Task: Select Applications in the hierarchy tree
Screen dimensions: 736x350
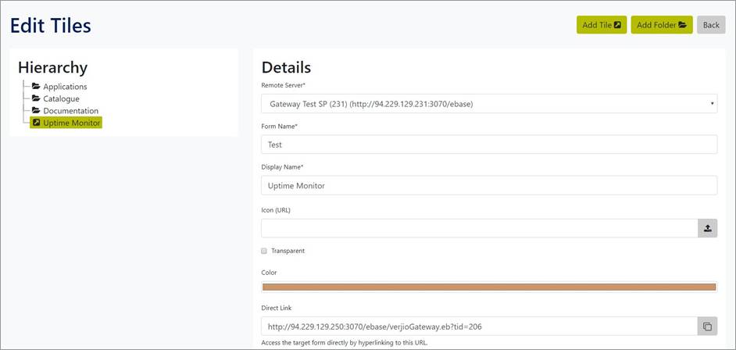Action: click(x=65, y=87)
